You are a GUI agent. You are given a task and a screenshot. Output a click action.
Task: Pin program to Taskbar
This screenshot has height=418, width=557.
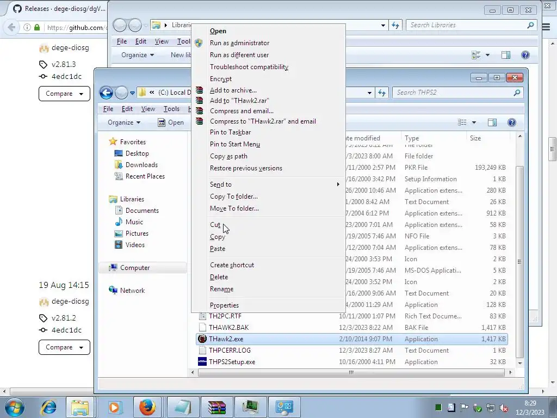pos(230,132)
